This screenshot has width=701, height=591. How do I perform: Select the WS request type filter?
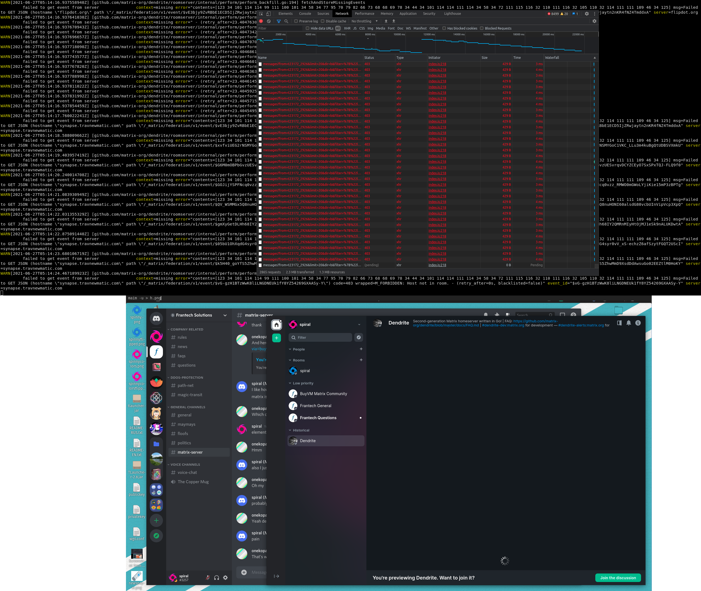[408, 28]
